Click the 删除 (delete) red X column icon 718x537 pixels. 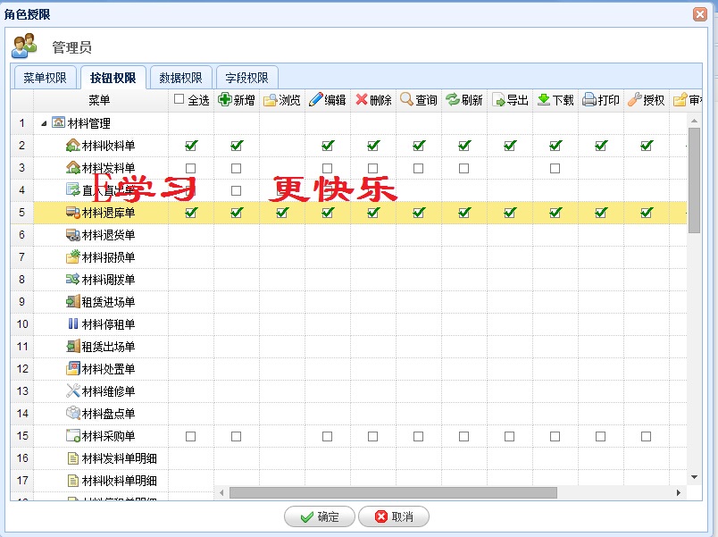pos(362,100)
